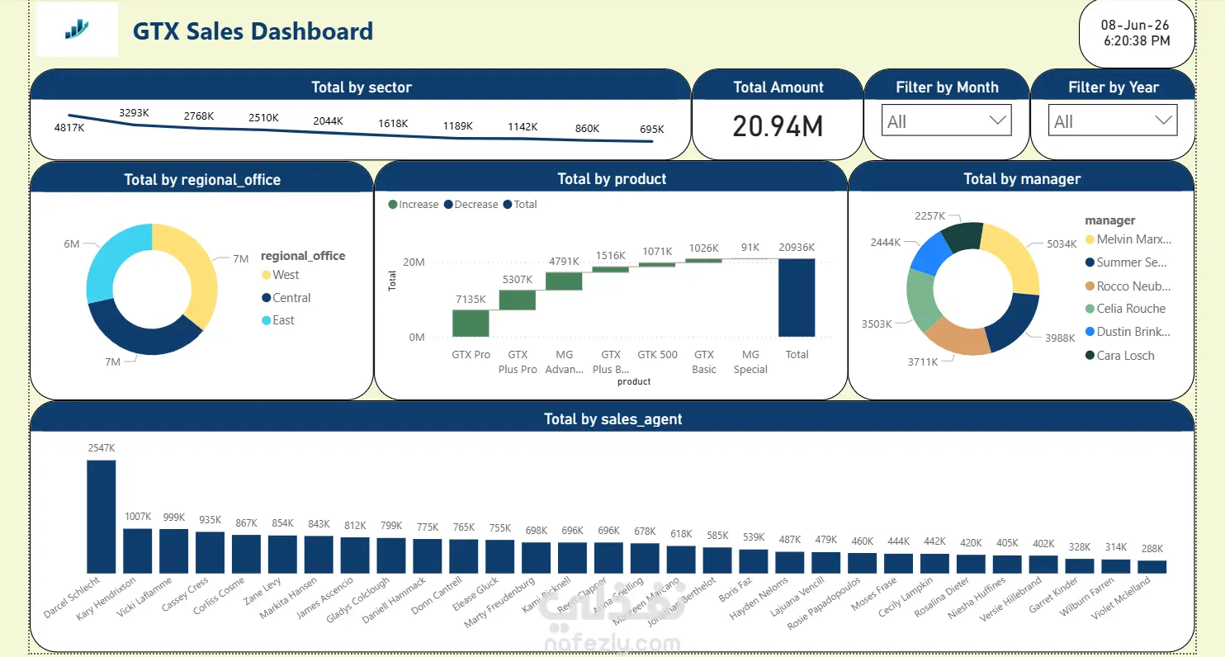Click Moses Frase's 444K bar
1225x657 pixels.
(899, 563)
